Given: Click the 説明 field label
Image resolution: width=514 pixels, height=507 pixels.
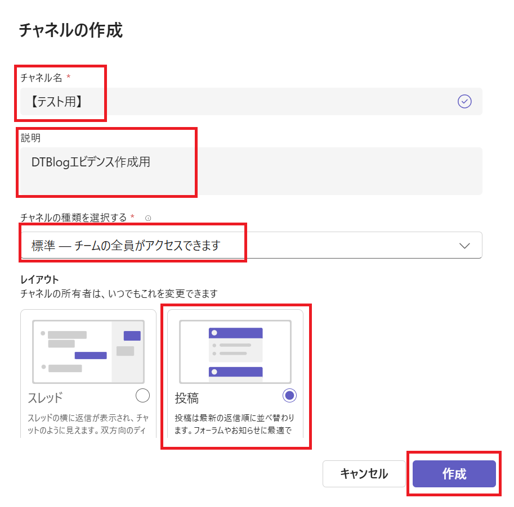Looking at the screenshot, I should click(x=30, y=137).
